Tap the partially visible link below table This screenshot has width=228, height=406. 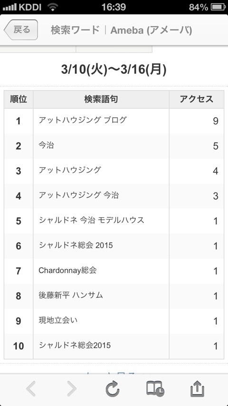click(x=114, y=372)
